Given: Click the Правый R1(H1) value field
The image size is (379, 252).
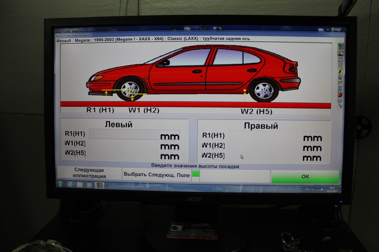Looking at the screenshot, I should tap(276, 136).
